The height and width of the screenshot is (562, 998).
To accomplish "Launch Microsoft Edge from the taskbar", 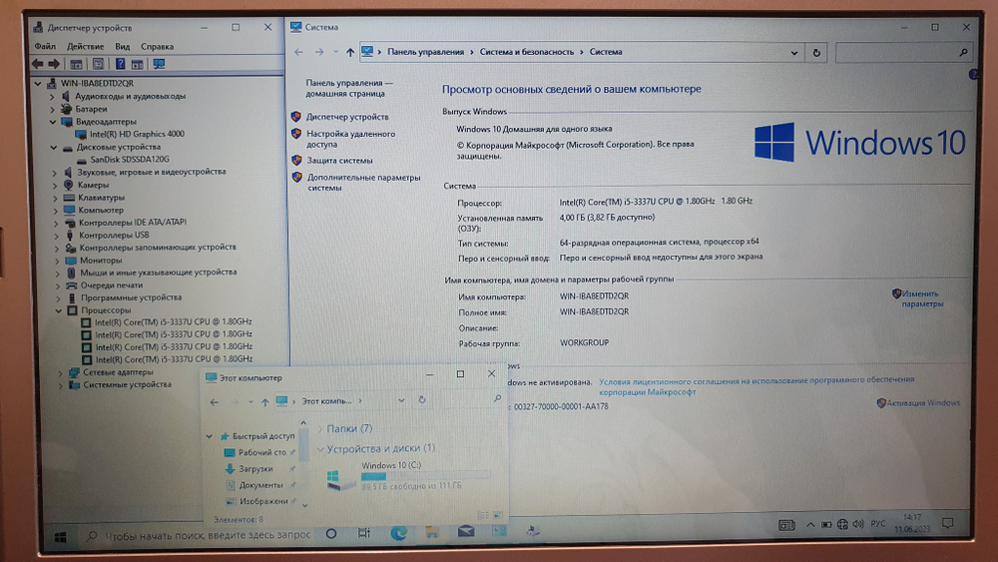I will coord(398,533).
